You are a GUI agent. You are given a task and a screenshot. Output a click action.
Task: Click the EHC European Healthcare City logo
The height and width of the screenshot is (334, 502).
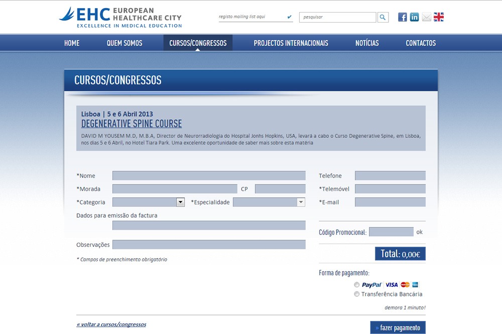[x=120, y=18]
